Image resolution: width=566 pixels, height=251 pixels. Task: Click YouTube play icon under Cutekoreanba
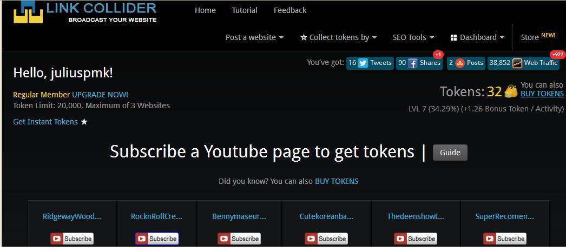coord(312,239)
